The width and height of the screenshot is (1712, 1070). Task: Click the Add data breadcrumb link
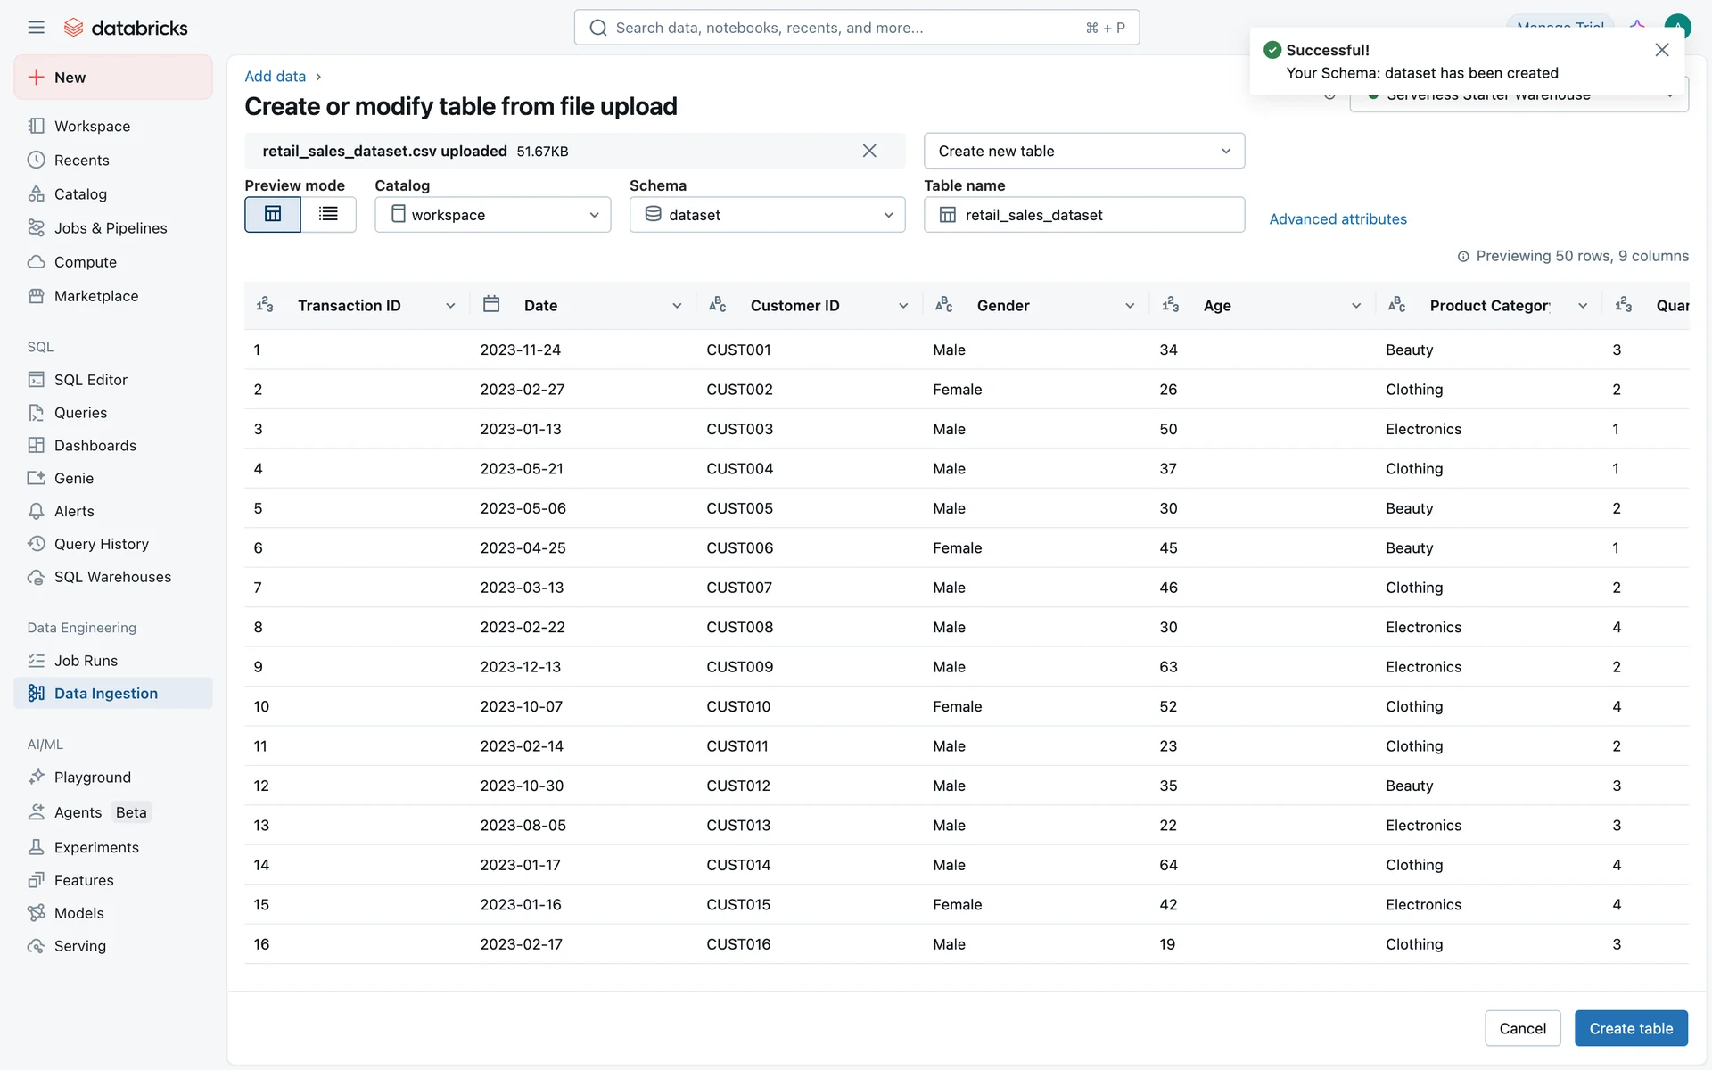[x=275, y=77]
